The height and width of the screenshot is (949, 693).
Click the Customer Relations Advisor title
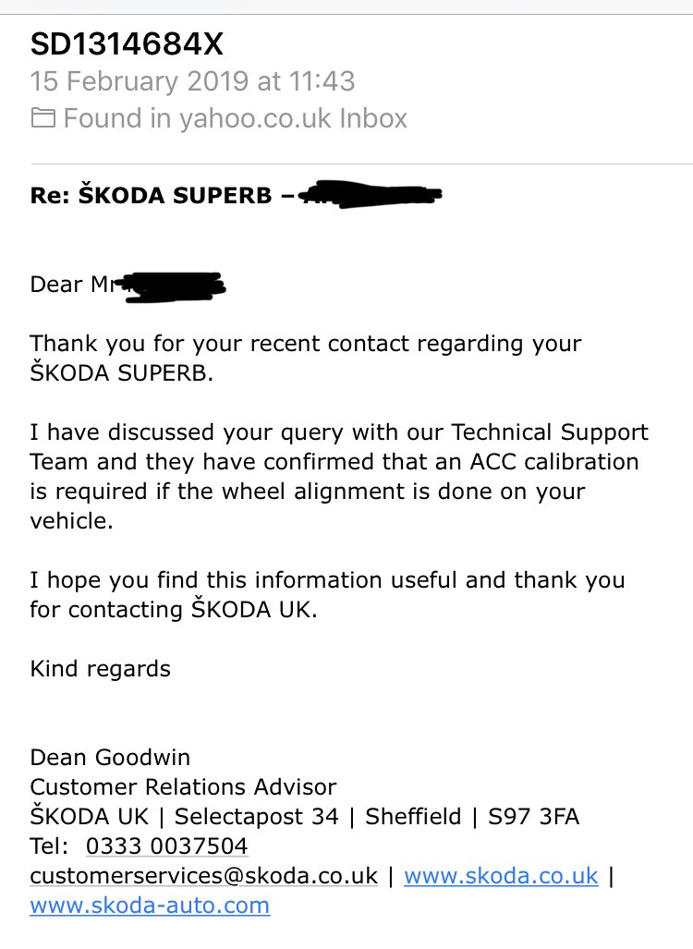point(183,787)
